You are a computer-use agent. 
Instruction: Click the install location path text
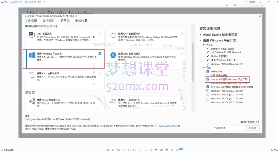[58, 119]
